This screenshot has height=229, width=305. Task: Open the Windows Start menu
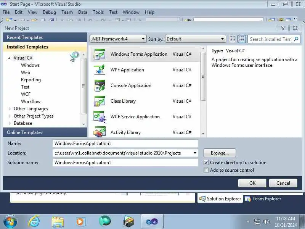[10, 222]
